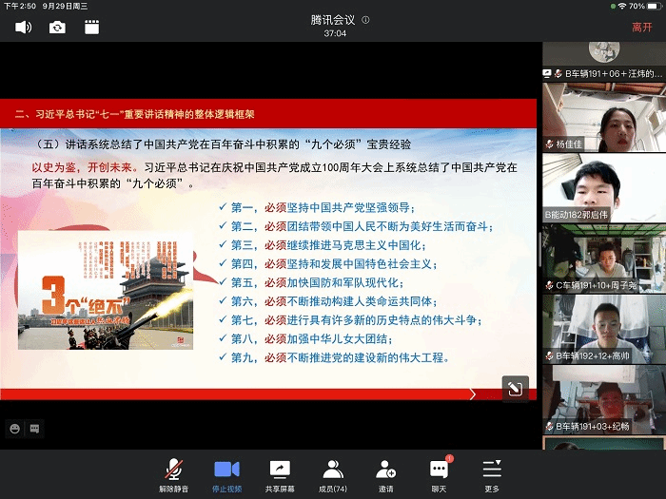Open meeting info next to 腾讯会议 title

pos(366,20)
